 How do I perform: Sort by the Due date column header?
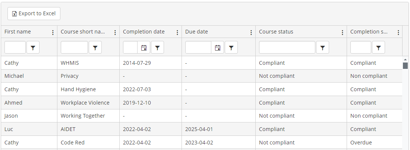(x=196, y=32)
